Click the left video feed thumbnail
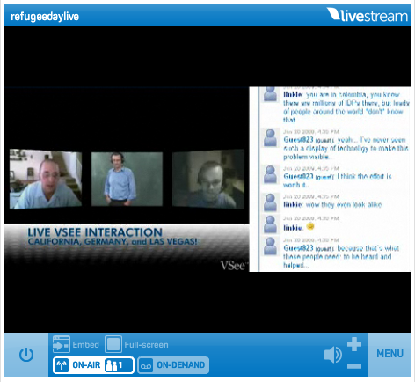The width and height of the screenshot is (415, 382). point(46,179)
